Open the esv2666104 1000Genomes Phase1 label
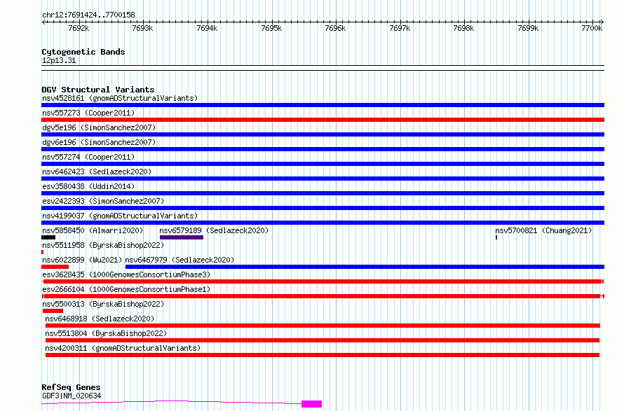 click(x=126, y=289)
